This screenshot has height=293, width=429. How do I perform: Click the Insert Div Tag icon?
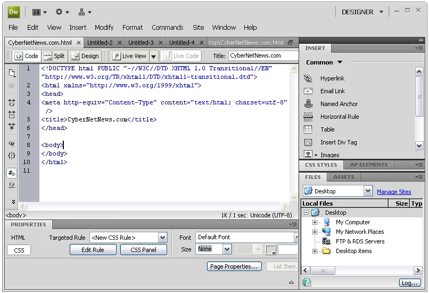(x=308, y=142)
